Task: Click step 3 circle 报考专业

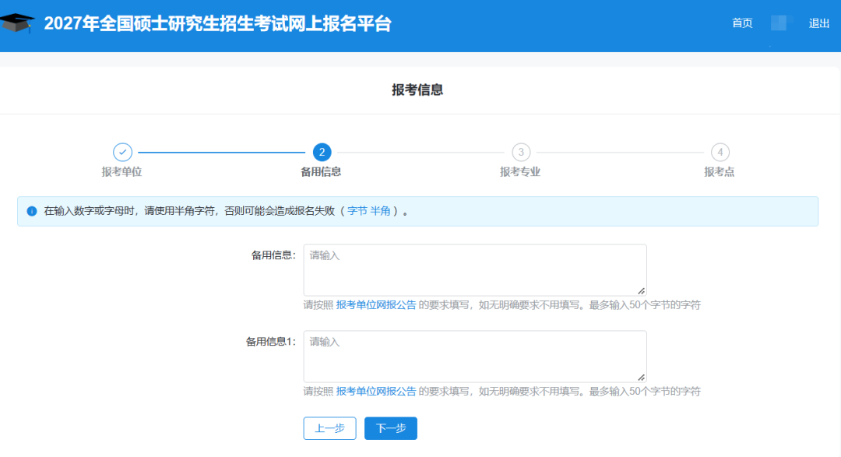Action: coord(521,153)
